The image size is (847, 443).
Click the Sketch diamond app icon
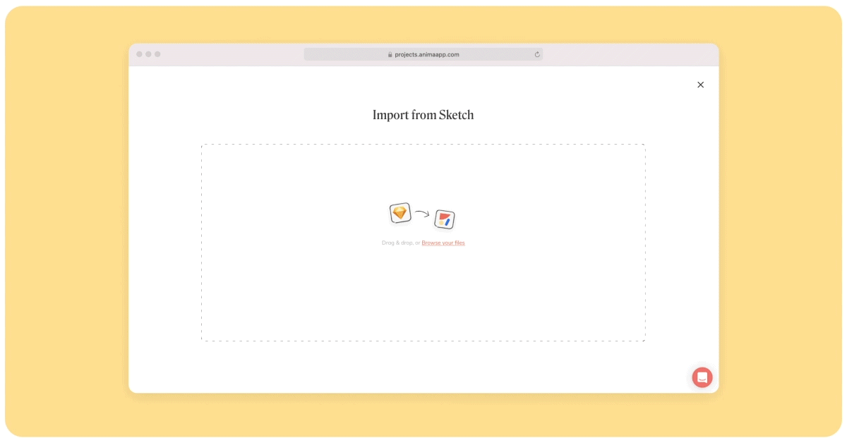click(x=400, y=213)
